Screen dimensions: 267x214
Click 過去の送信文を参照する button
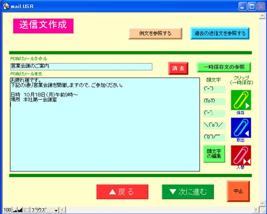[x=220, y=33]
